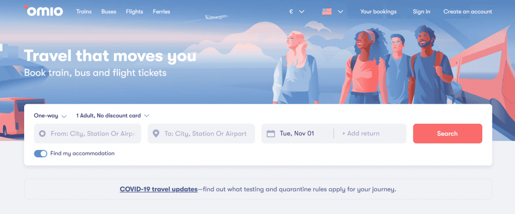515x214 pixels.
Task: Go to the Buses menu item
Action: pos(109,12)
